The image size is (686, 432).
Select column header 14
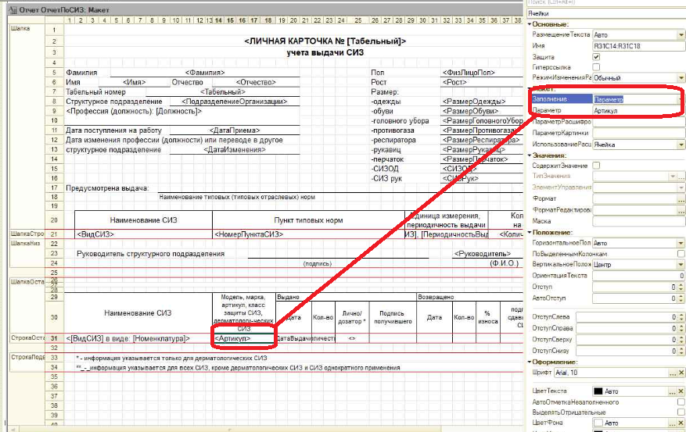coord(218,20)
